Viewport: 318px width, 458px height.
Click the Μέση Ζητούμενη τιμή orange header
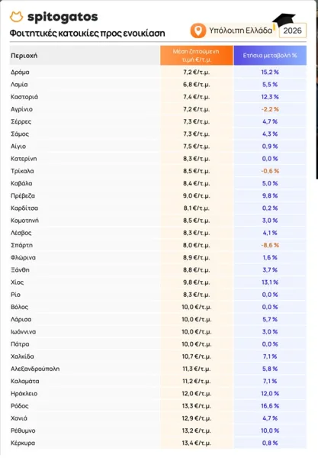(197, 55)
